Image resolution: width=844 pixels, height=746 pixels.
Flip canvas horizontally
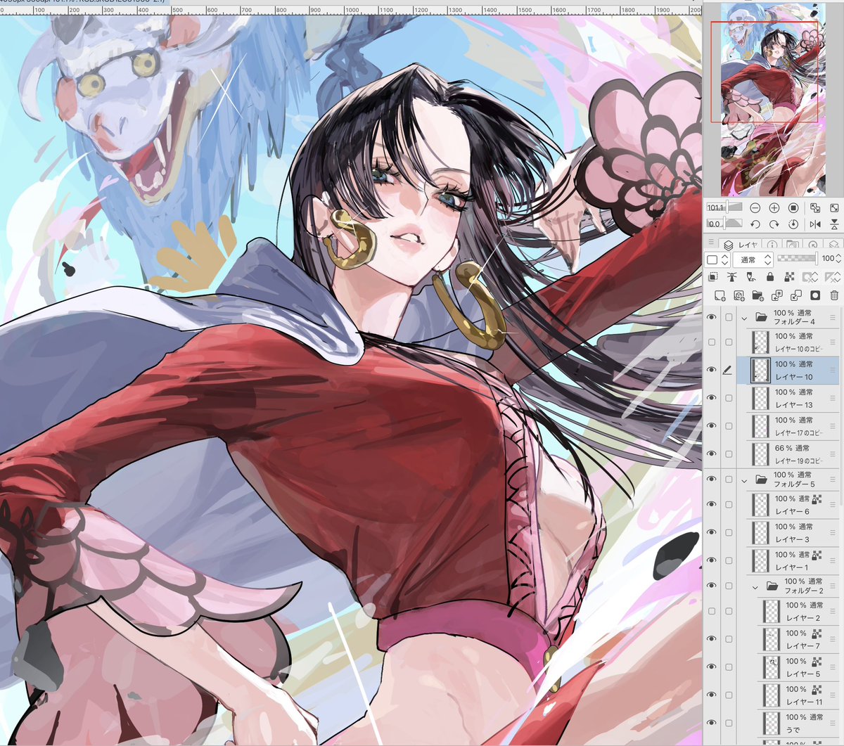coord(815,224)
